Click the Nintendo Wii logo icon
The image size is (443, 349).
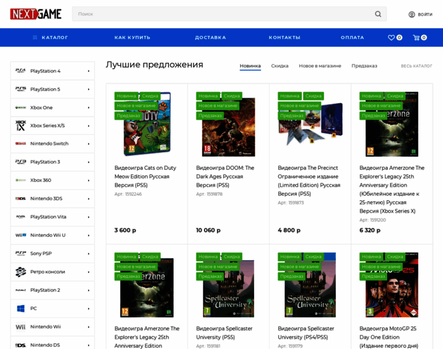[20, 327]
